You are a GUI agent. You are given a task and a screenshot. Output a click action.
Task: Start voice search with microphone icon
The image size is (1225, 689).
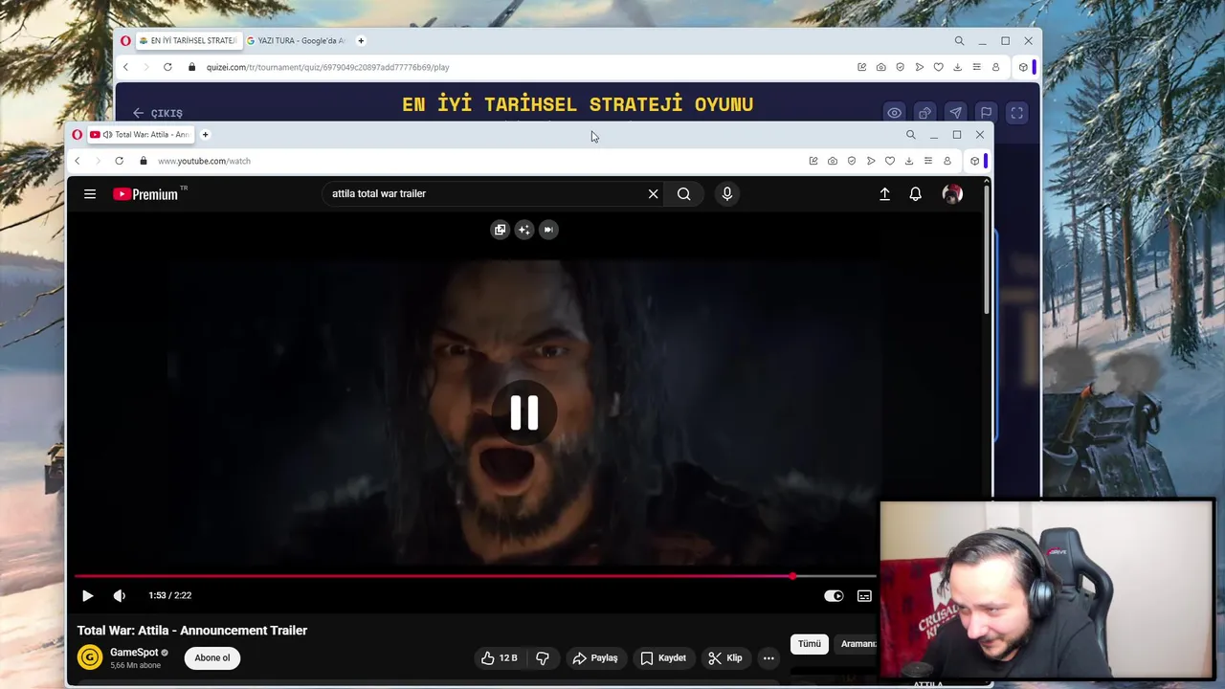[727, 194]
